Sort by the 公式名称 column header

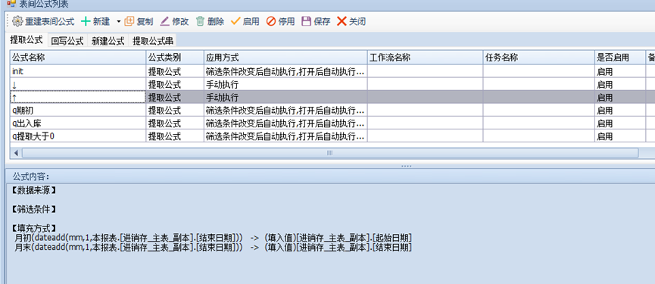click(78, 58)
